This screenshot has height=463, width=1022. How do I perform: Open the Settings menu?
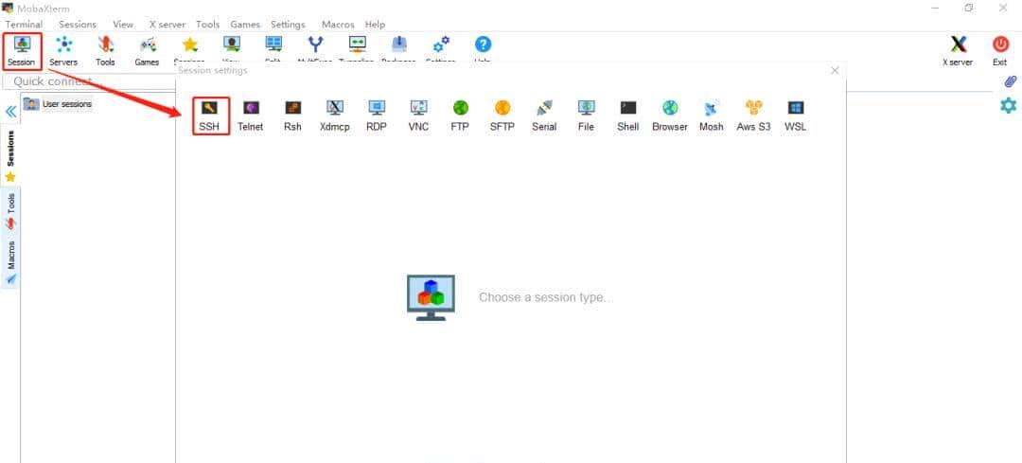coord(288,24)
